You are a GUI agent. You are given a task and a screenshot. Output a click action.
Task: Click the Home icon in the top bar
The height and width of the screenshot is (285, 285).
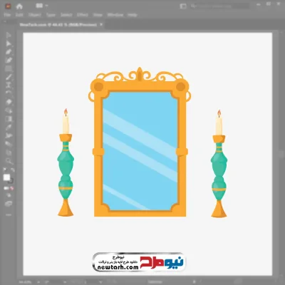[19, 6]
